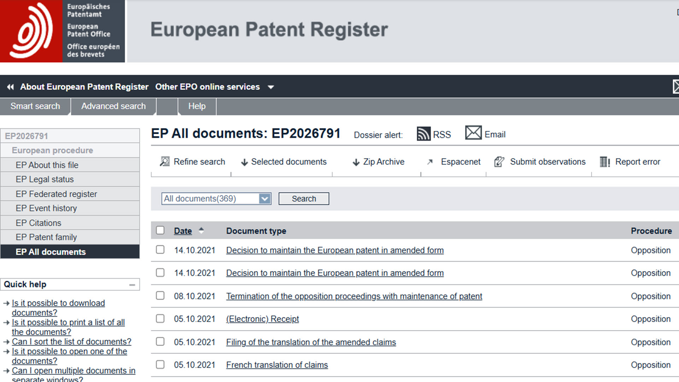This screenshot has height=382, width=679.
Task: Collapse the Quick help panel
Action: point(132,285)
